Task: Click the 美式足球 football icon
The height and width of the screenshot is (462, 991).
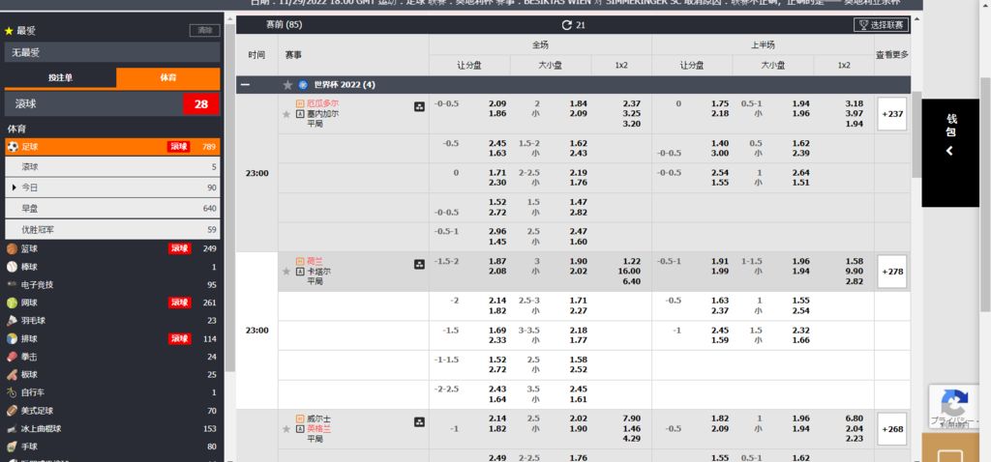Action: pyautogui.click(x=12, y=411)
